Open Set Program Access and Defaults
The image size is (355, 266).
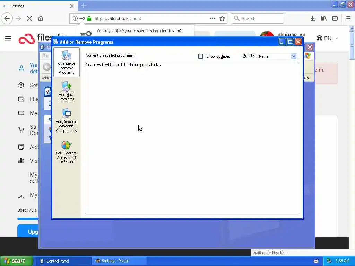tap(66, 152)
